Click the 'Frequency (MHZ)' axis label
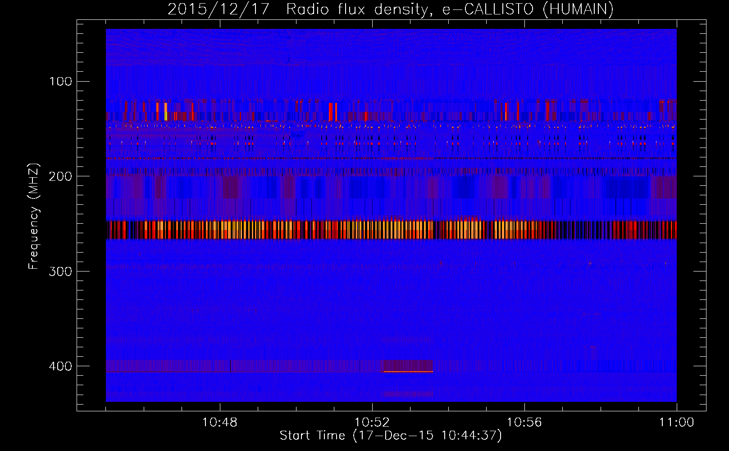The height and width of the screenshot is (451, 729). (x=34, y=216)
